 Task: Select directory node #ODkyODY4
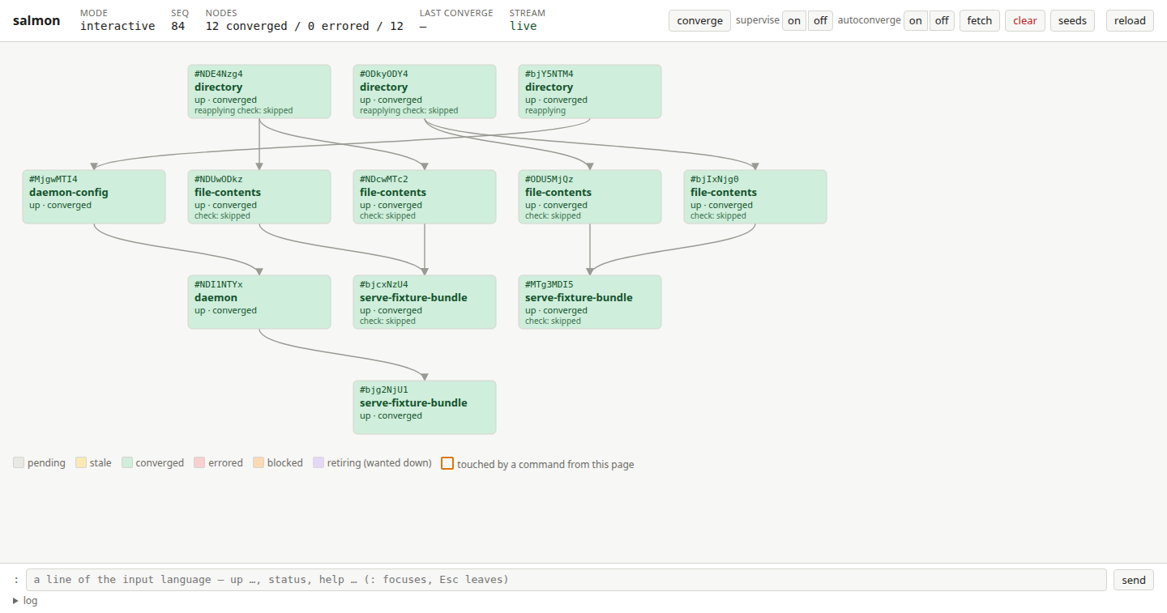pos(425,92)
